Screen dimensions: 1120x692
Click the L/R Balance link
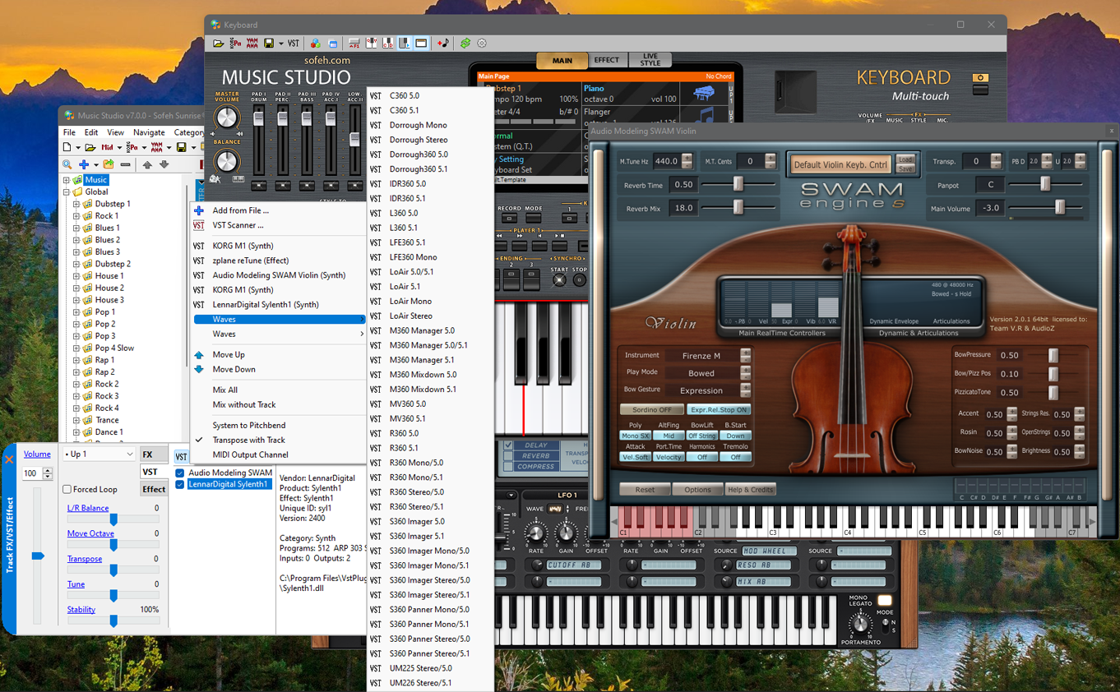88,508
